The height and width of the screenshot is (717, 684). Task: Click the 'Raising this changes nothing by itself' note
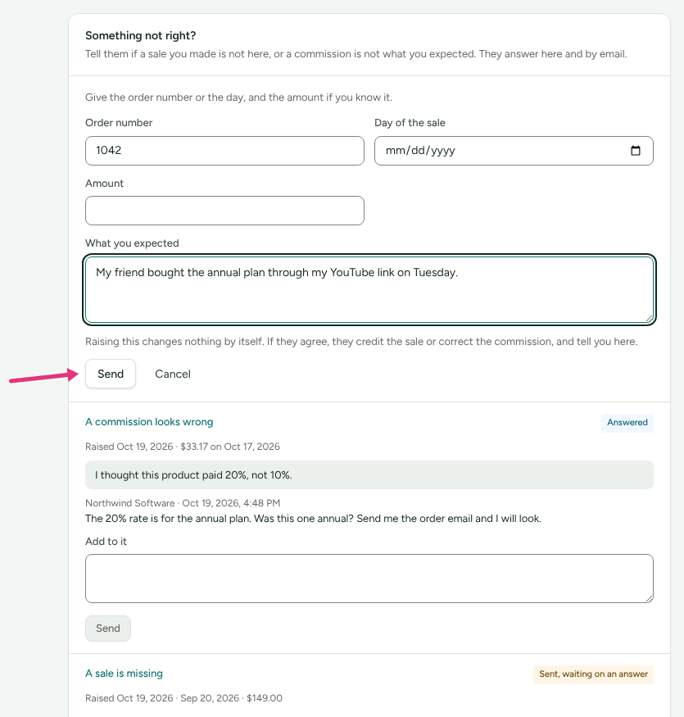tap(361, 342)
